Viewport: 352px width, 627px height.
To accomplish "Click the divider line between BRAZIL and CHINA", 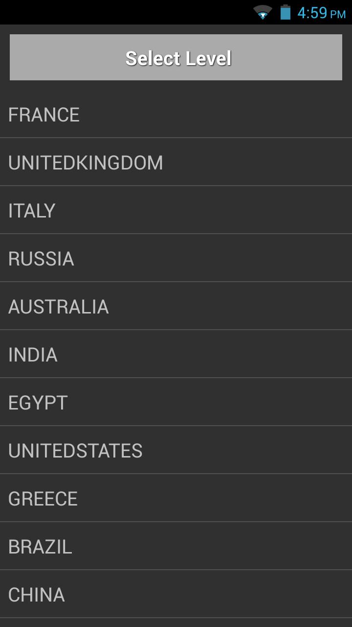I will pyautogui.click(x=176, y=570).
